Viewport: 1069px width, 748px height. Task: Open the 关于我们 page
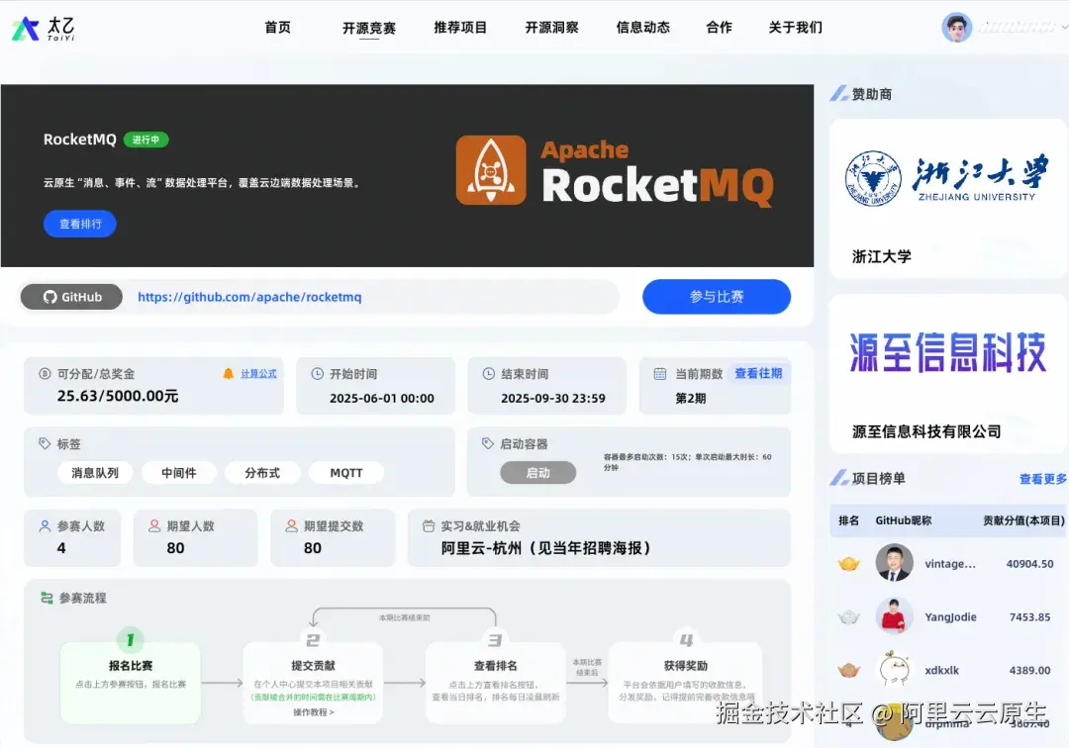(796, 28)
